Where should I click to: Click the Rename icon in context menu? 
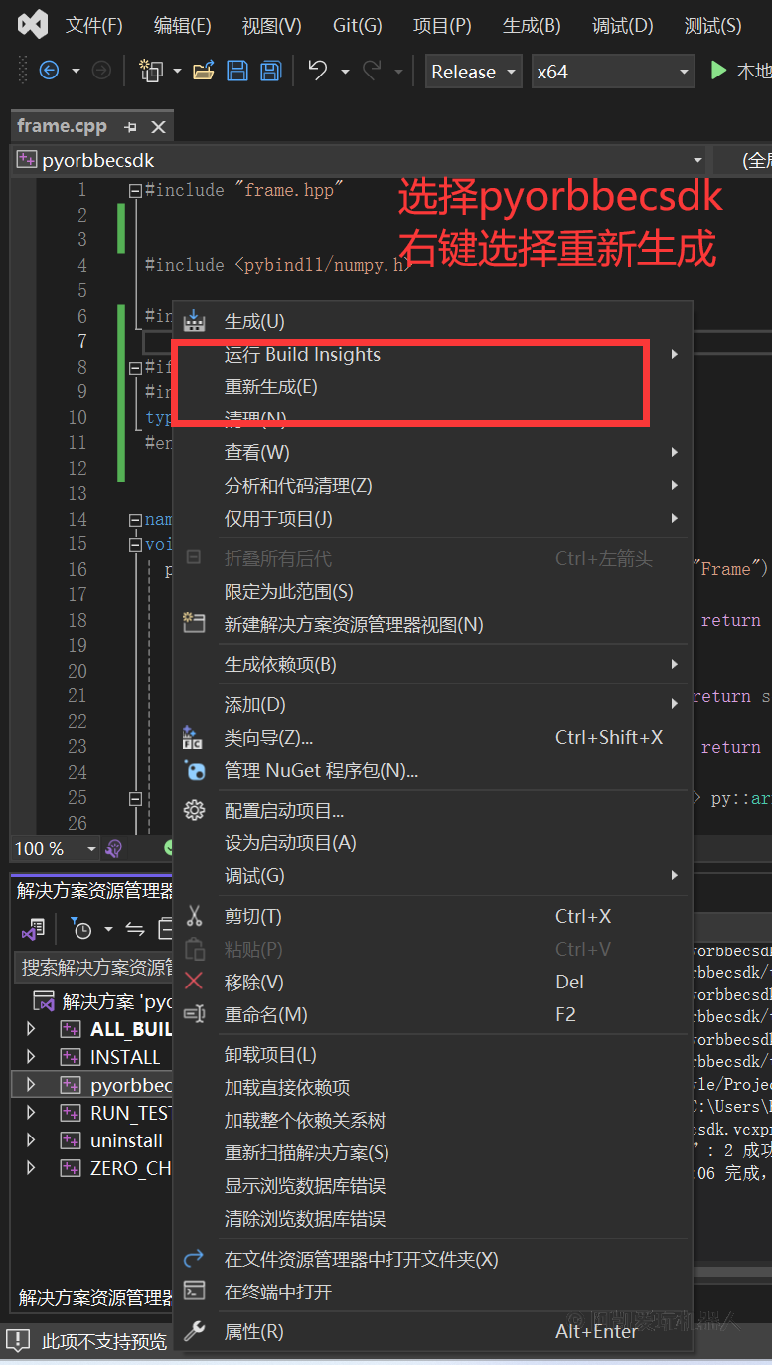coord(194,1014)
